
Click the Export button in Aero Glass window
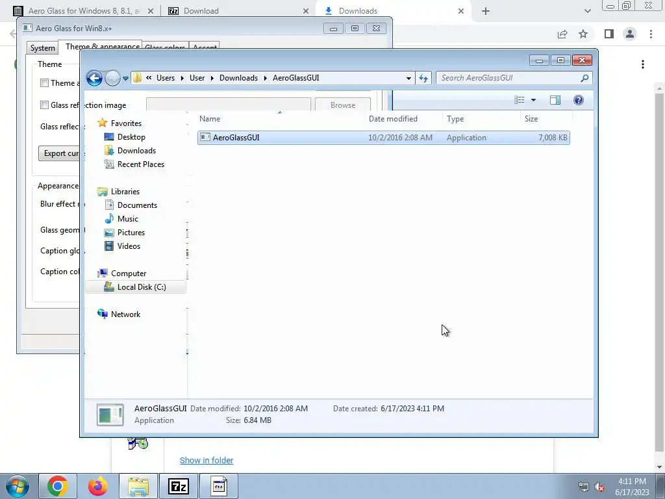click(59, 153)
